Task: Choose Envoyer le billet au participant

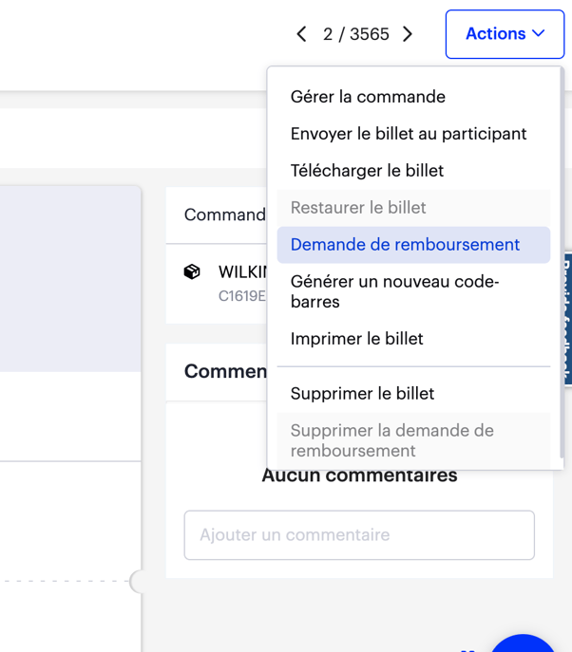Action: (413, 134)
